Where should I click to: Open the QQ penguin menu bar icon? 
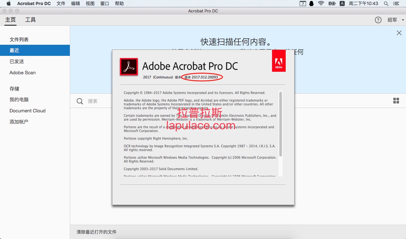click(311, 3)
